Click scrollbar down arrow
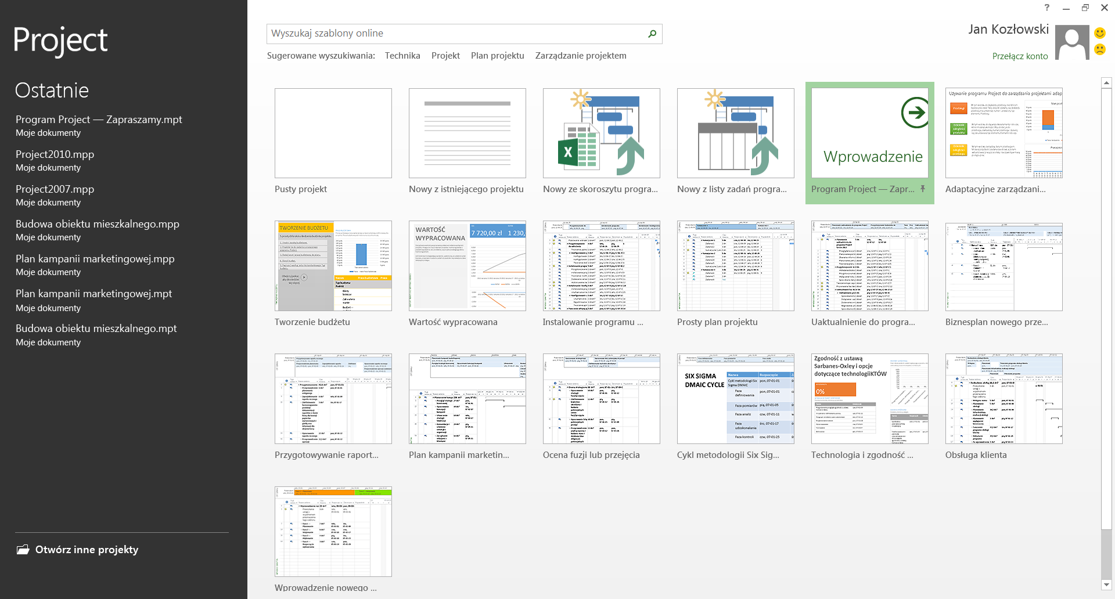Image resolution: width=1115 pixels, height=599 pixels. [1106, 584]
